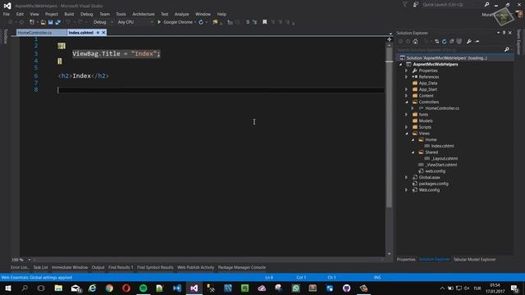This screenshot has width=525, height=295.
Task: Toggle auto-hide pin on Solution Explorer
Action: 504,33
